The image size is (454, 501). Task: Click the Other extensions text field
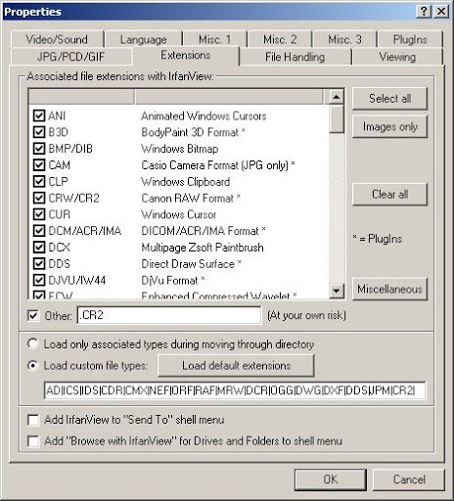[x=169, y=315]
